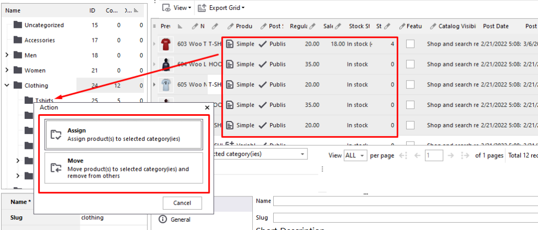Expand row details for product 605
The width and height of the screenshot is (538, 230).
pyautogui.click(x=154, y=84)
